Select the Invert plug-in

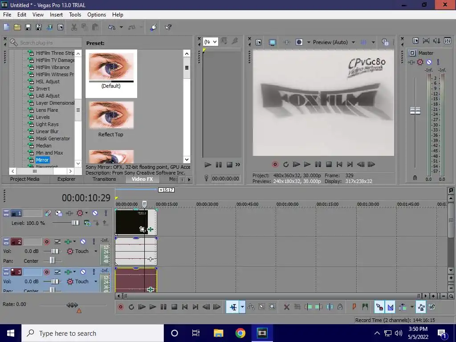click(43, 89)
